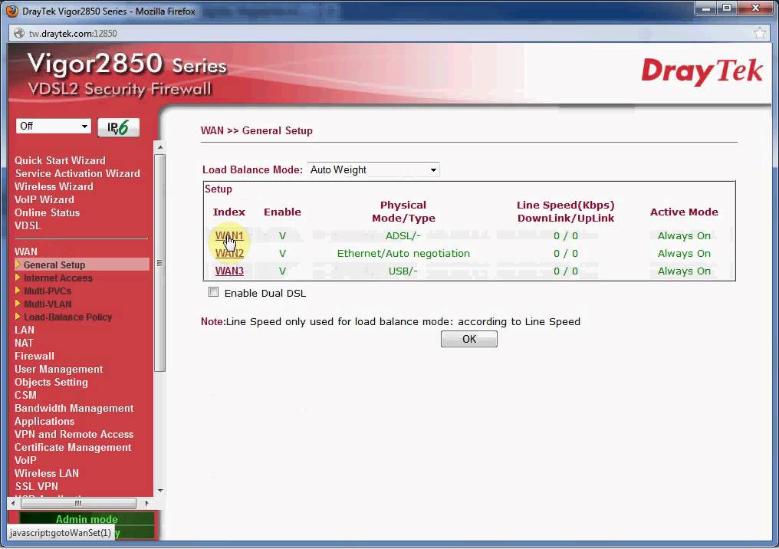
Task: Open WAN1 settings link
Action: point(229,235)
